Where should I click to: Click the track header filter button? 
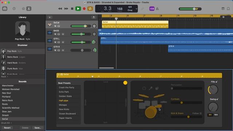coord(94,17)
